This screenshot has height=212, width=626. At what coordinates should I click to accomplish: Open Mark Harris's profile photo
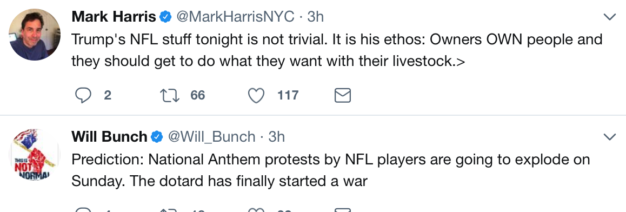(35, 34)
